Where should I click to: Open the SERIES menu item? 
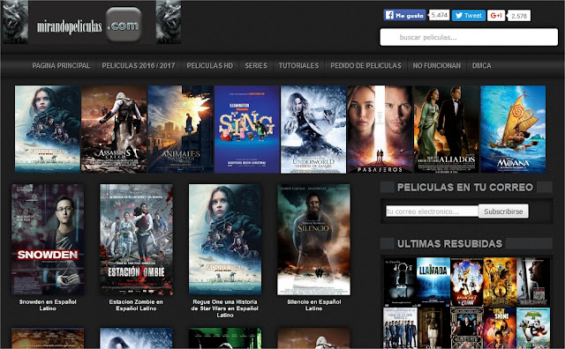256,65
